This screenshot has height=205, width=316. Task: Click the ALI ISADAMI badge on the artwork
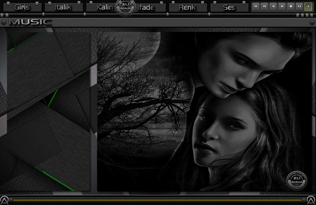click(296, 180)
